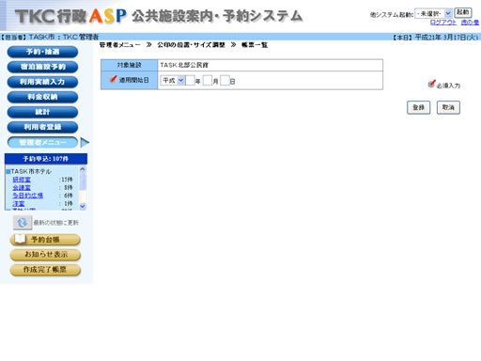The width and height of the screenshot is (481, 361).
Task: Open the 他システム起動 dropdown
Action: [x=433, y=13]
